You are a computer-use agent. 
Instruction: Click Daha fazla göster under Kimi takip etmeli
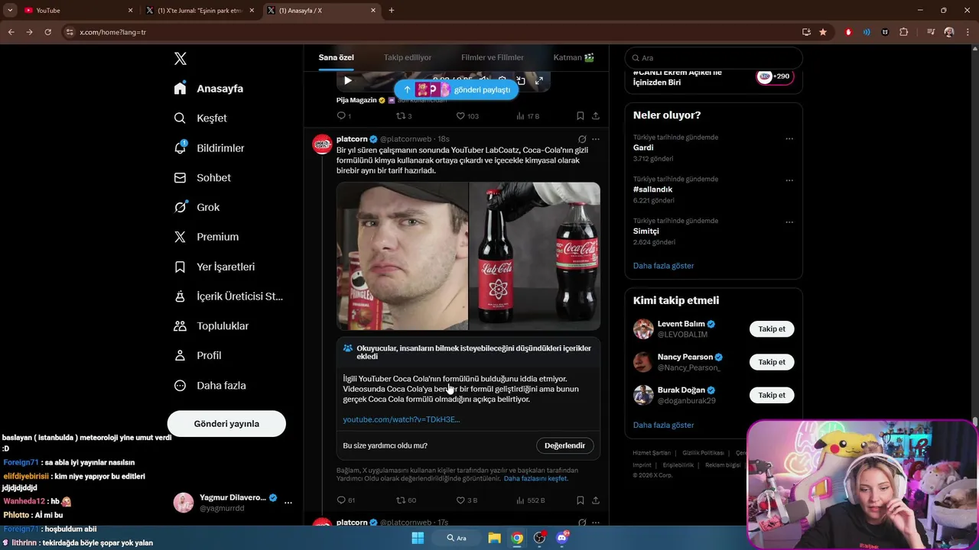pos(663,425)
